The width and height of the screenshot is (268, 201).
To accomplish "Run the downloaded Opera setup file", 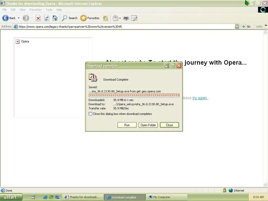I will tap(127, 125).
